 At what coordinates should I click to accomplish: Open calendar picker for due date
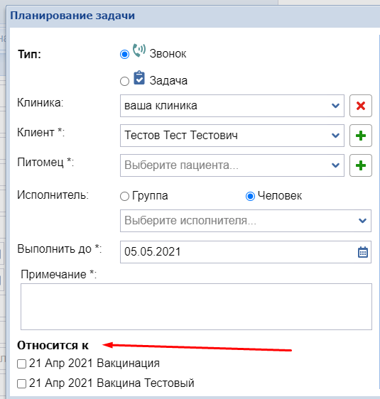pyautogui.click(x=363, y=252)
